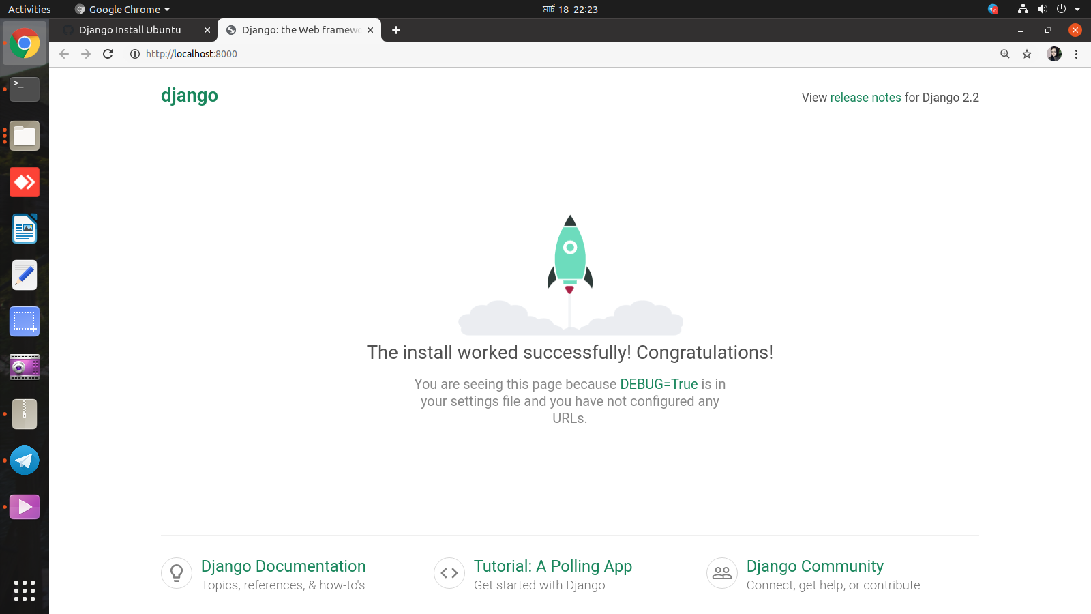Viewport: 1091px width, 614px height.
Task: Open Chrome profile avatar menu
Action: (1054, 54)
